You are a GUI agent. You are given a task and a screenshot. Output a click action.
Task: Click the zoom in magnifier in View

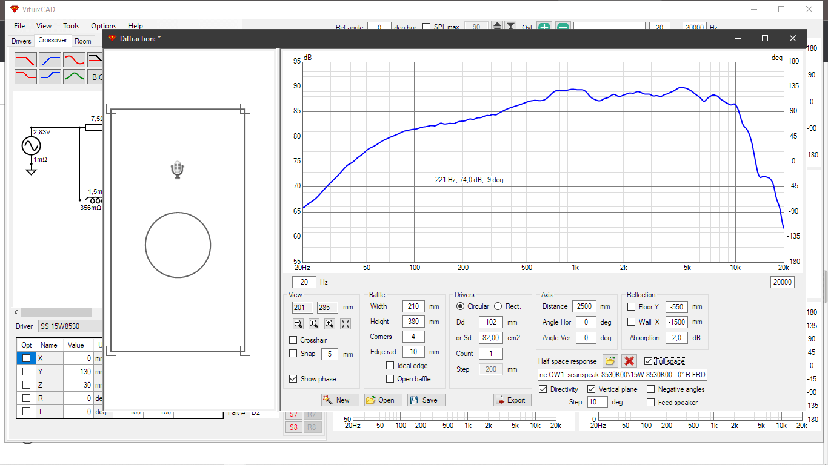[329, 324]
